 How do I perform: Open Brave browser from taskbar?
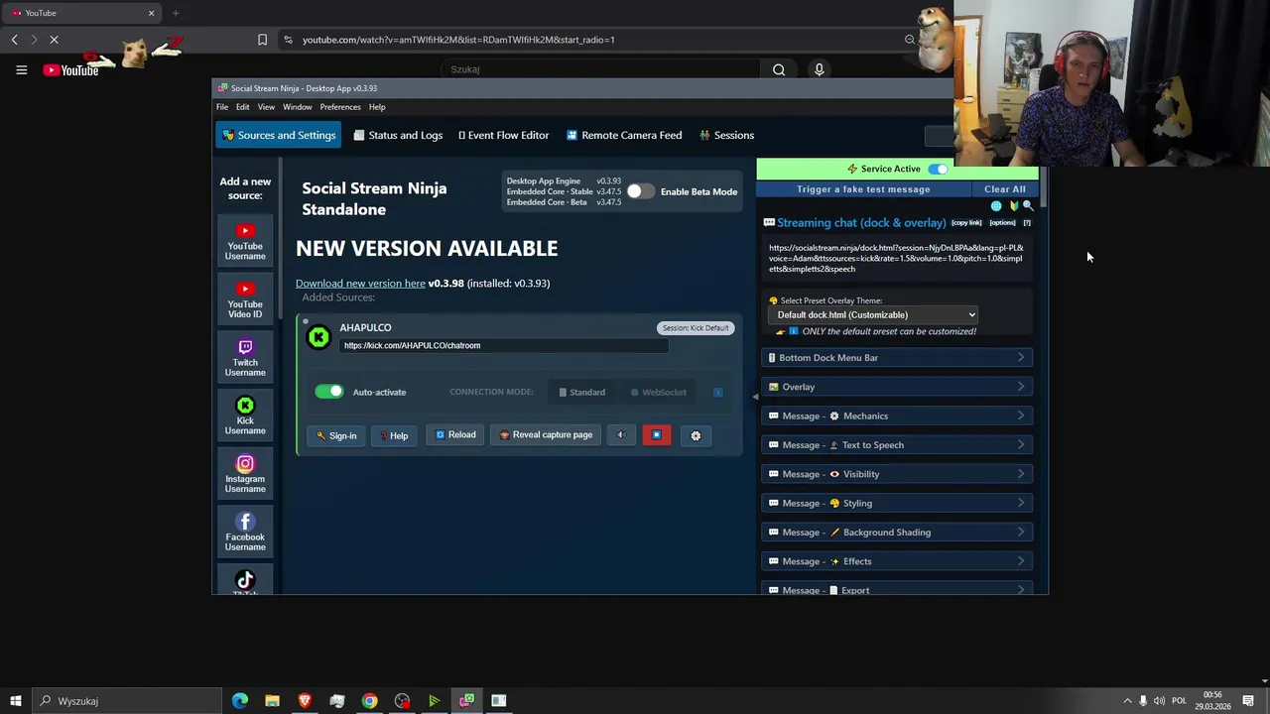pos(305,701)
